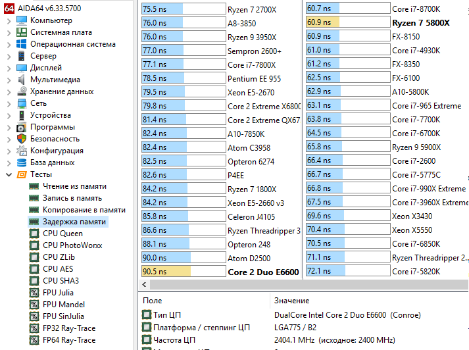Collapse the Тесты tree node
The height and width of the screenshot is (350, 469).
tap(9, 174)
